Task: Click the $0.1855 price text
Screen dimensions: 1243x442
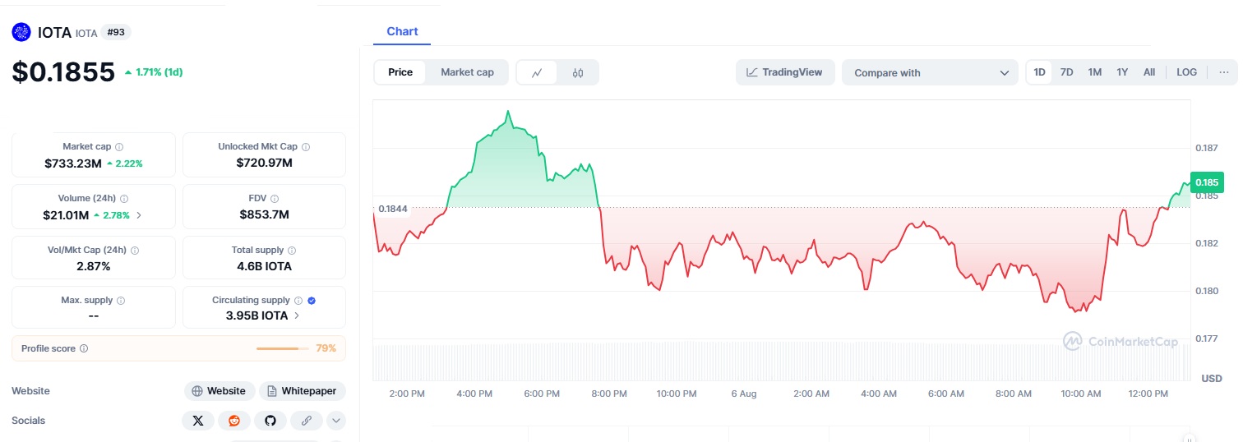Action: [63, 72]
